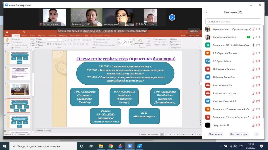Click muted mic icon for 9 Б Серікова Тоғжан
Screen dimensions: 268x150
click(253, 53)
